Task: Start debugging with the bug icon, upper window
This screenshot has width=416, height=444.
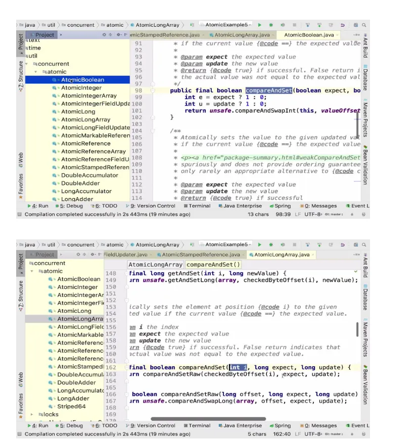Action: tap(271, 25)
